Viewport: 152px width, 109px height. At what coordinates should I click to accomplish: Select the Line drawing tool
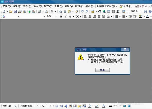pyautogui.click(x=38, y=106)
